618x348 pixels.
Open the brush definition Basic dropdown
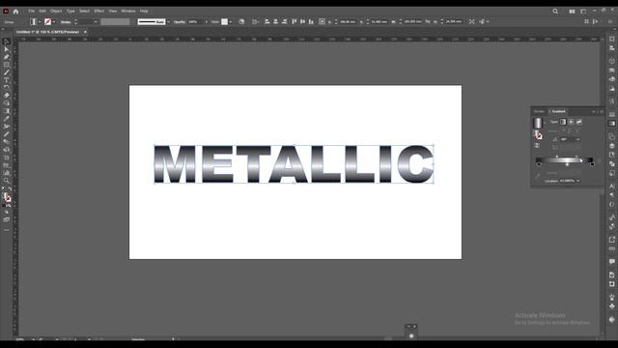tap(168, 21)
